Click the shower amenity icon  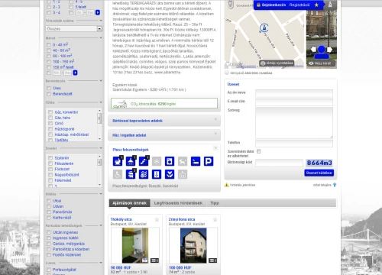pyautogui.click(x=131, y=161)
